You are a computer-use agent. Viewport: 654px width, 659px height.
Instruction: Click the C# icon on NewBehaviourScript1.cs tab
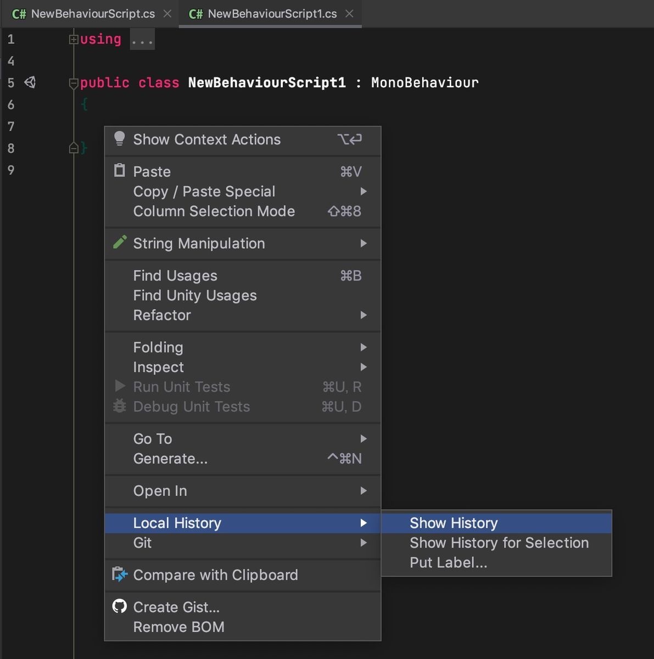point(195,14)
